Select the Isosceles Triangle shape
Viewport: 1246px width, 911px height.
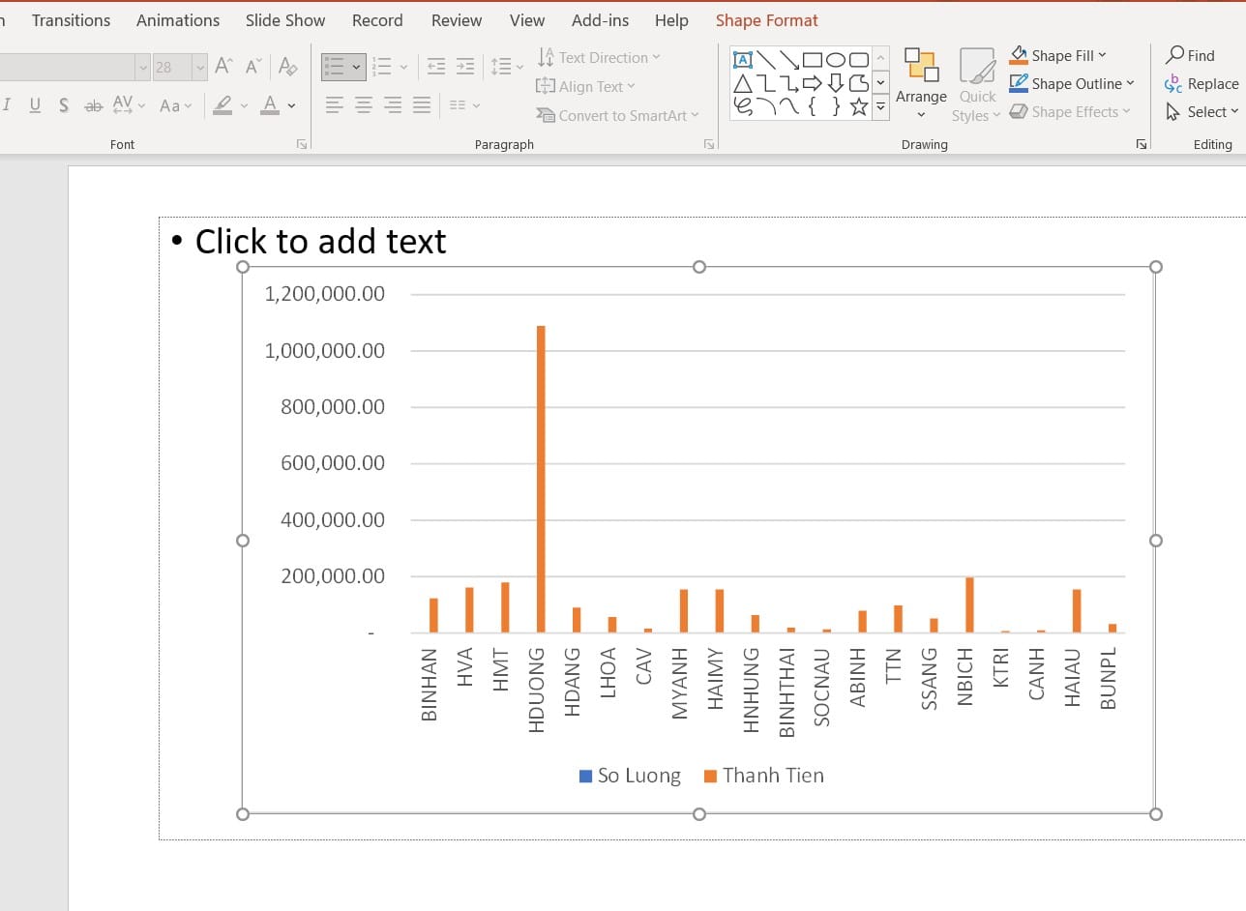tap(743, 83)
